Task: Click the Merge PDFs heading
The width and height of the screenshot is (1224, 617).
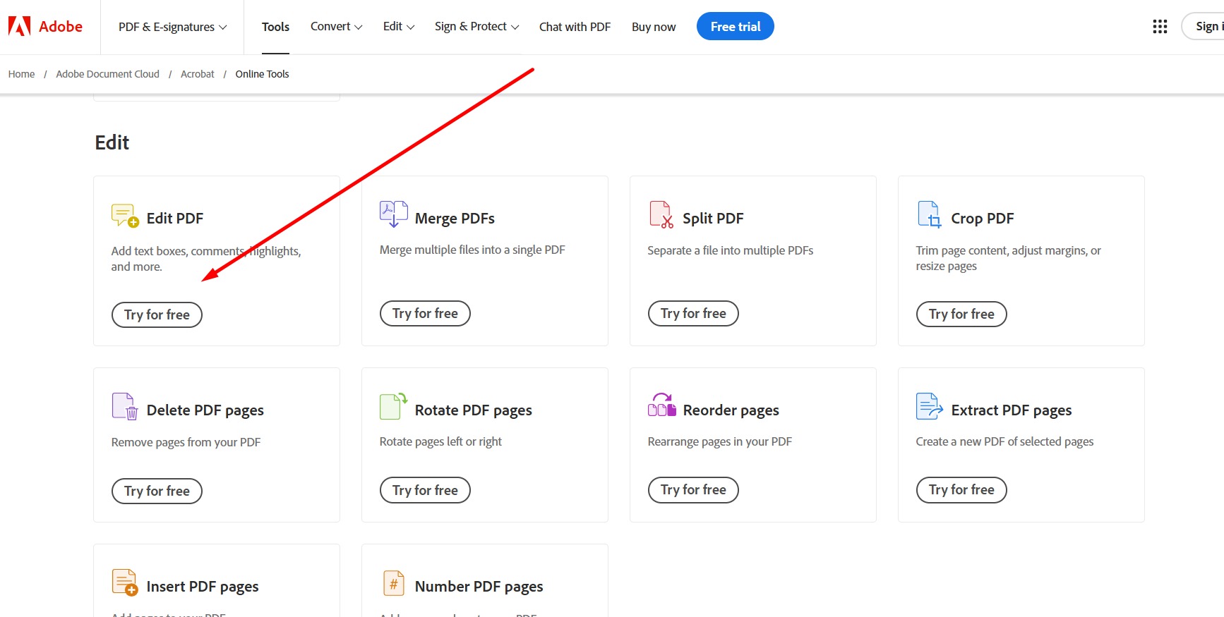Action: pyautogui.click(x=455, y=219)
